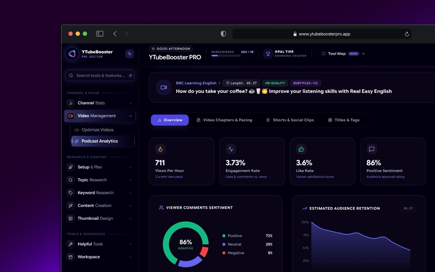Click the red Negative legend dot
The image size is (435, 272).
(x=224, y=253)
